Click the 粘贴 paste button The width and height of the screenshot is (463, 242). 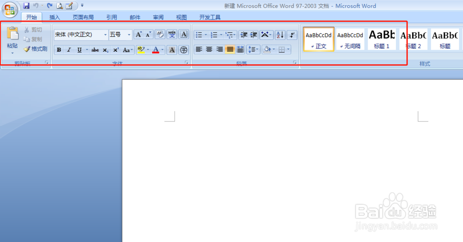click(13, 37)
